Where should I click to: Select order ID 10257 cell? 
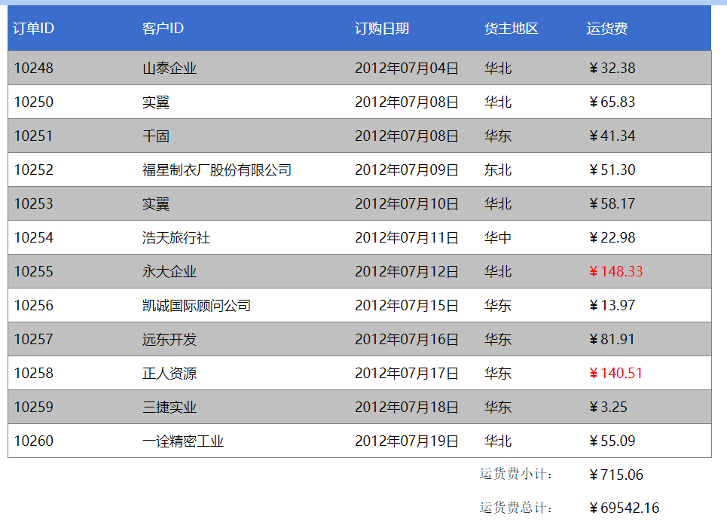[x=34, y=339]
